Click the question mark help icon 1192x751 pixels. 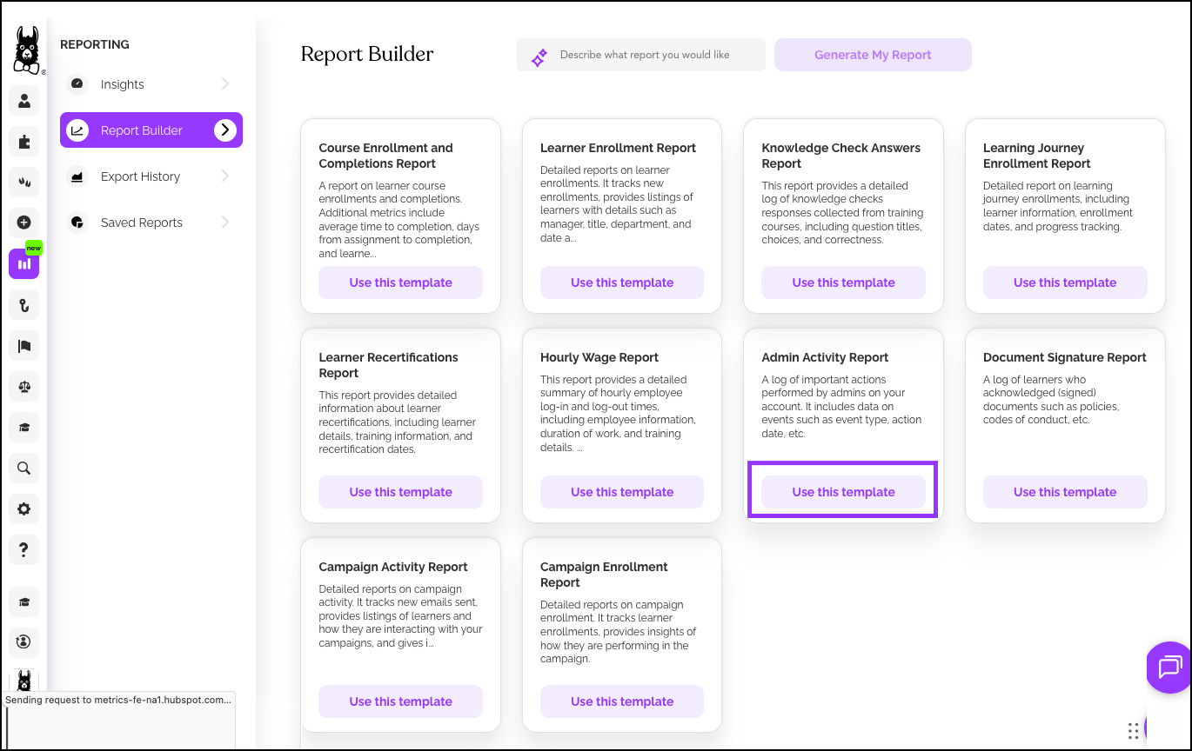(24, 549)
